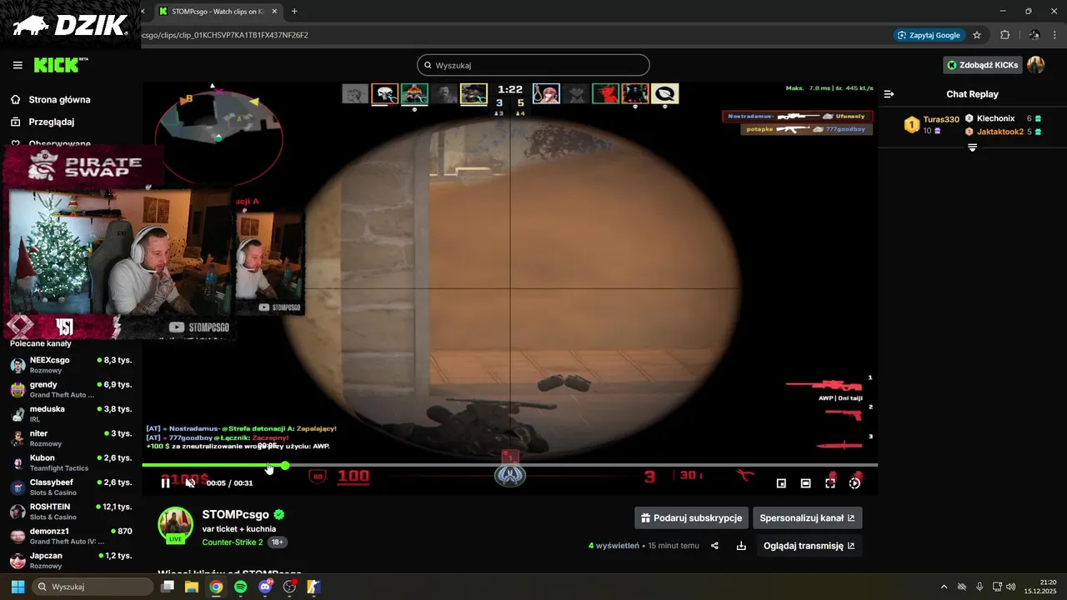The height and width of the screenshot is (600, 1067).
Task: Pause the clip playback
Action: [165, 482]
